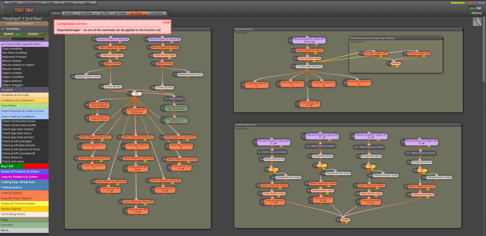Toggle the Full view mode button
This screenshot has height=236, width=486.
click(x=478, y=8)
